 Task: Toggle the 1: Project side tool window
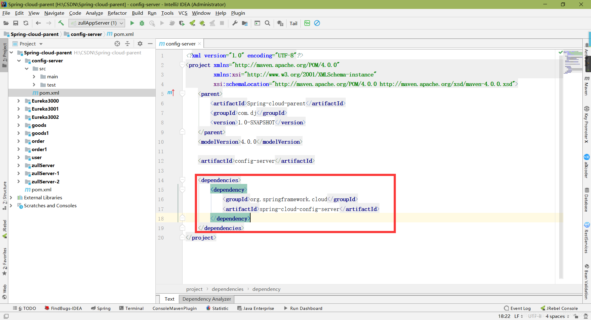pos(4,55)
